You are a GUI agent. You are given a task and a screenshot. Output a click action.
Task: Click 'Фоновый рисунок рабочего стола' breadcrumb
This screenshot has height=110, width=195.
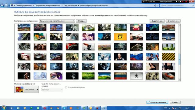pos(94,5)
